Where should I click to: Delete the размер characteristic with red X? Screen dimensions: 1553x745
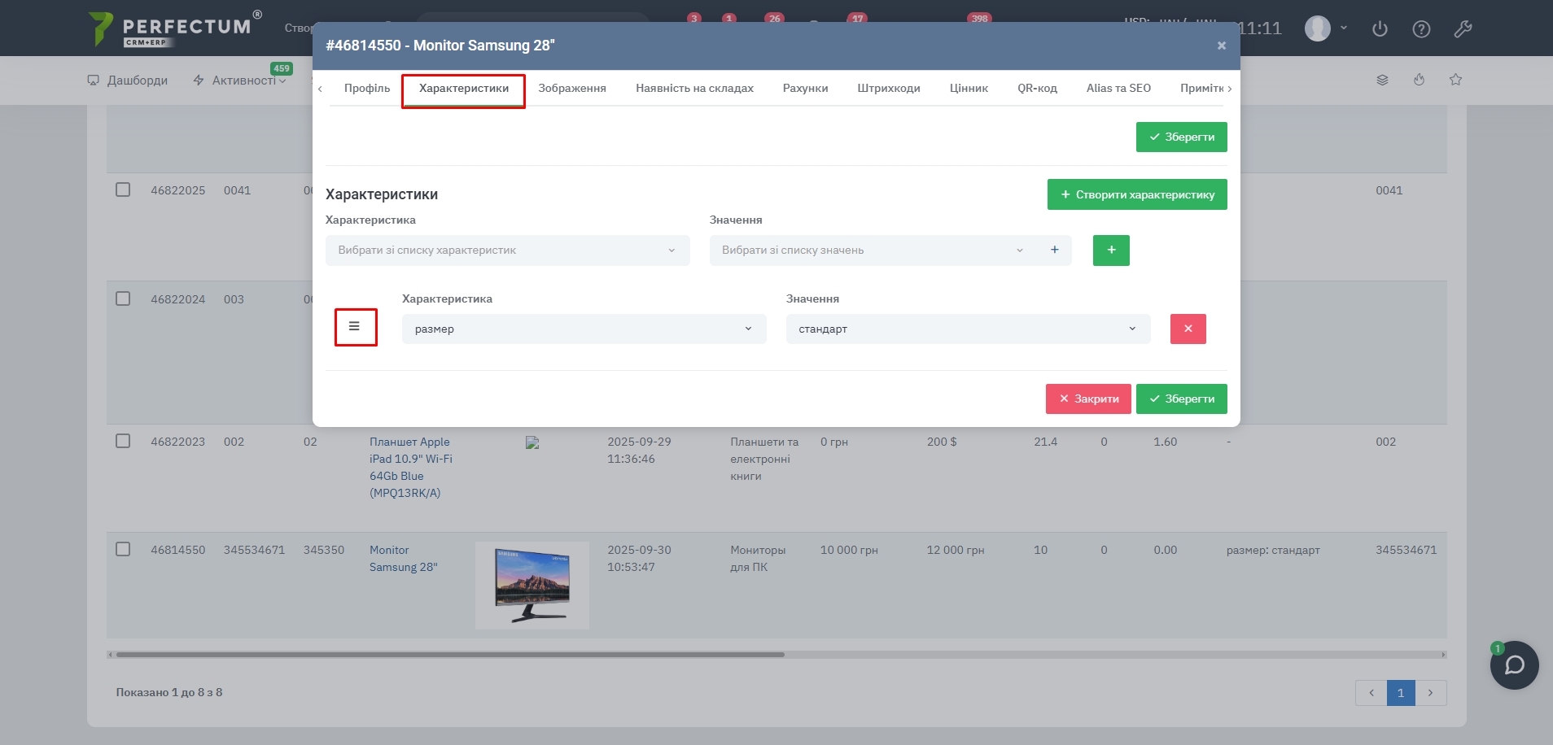tap(1188, 329)
